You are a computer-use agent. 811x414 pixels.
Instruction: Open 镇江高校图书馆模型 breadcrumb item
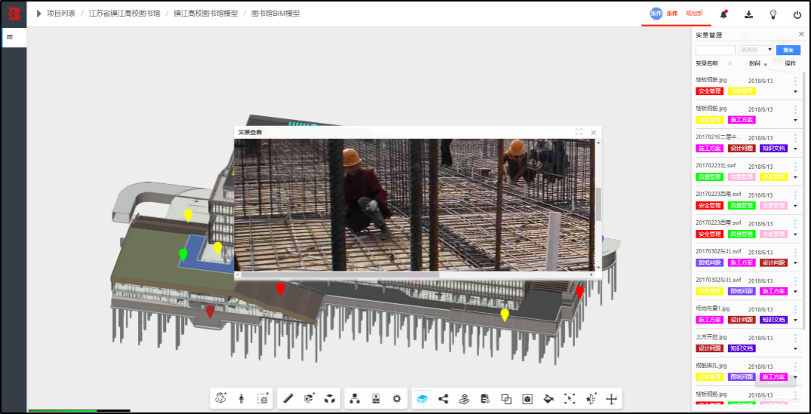[x=206, y=14]
